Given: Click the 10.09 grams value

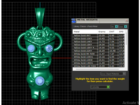Looking at the screenshot, I should pos(101,36).
